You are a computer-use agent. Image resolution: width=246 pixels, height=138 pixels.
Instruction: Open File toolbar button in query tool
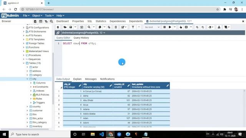pyautogui.click(x=65, y=27)
